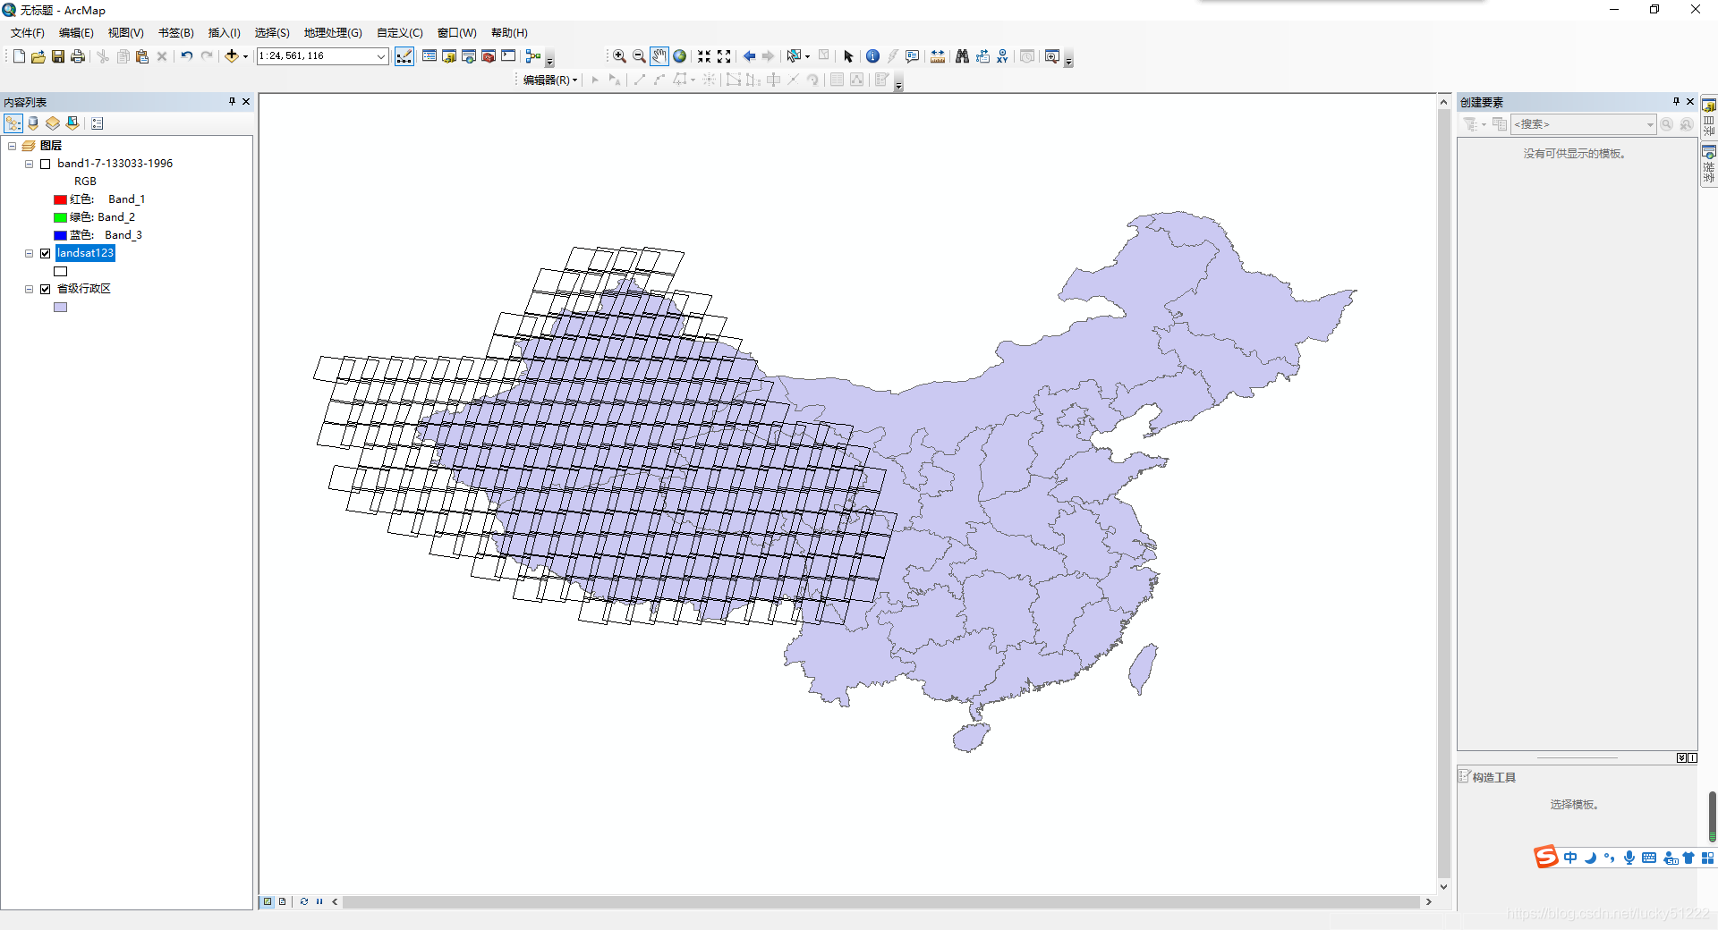Open the 帮助(H) menu
1718x930 pixels.
coord(509,33)
